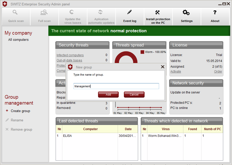Open the Infected computers link
Image resolution: width=232 pixels, height=165 pixels.
pyautogui.click(x=70, y=55)
